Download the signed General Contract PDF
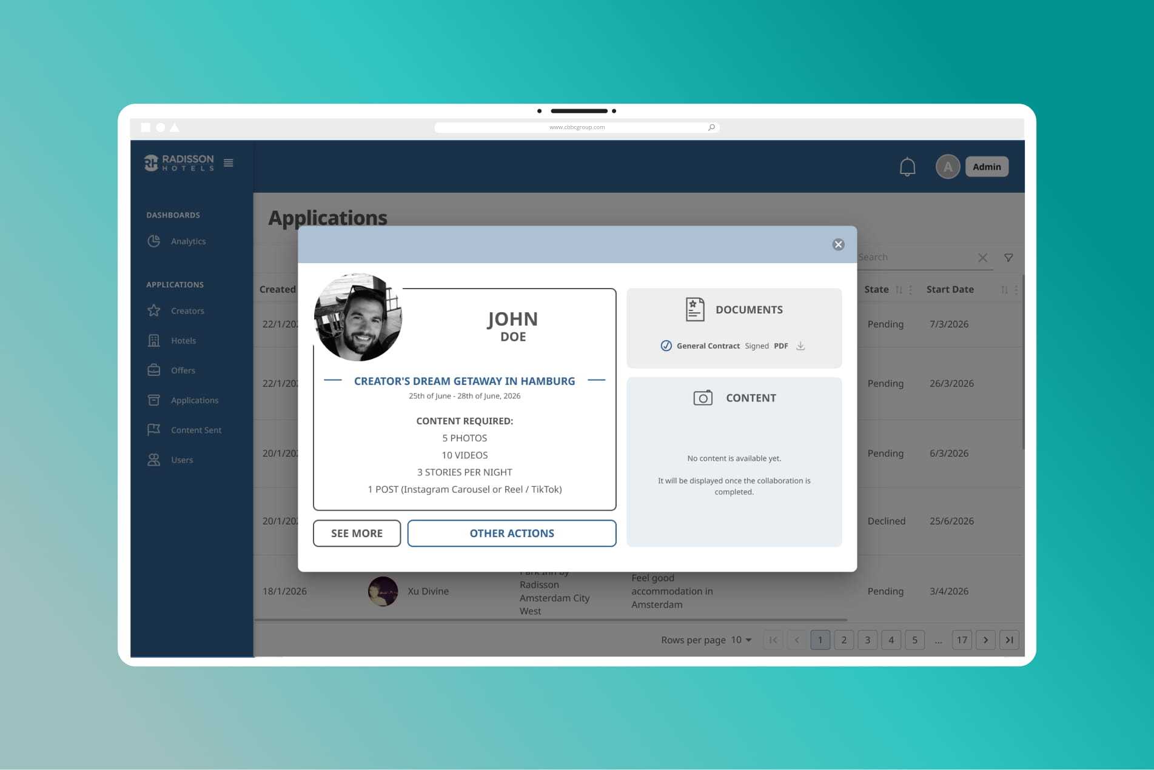 tap(801, 346)
